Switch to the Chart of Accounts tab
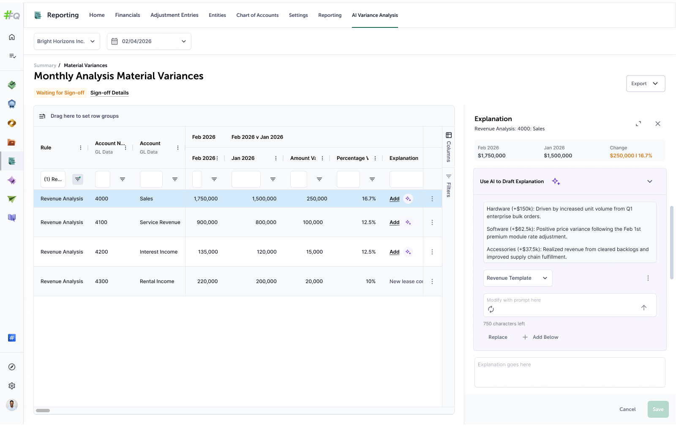 (x=257, y=15)
